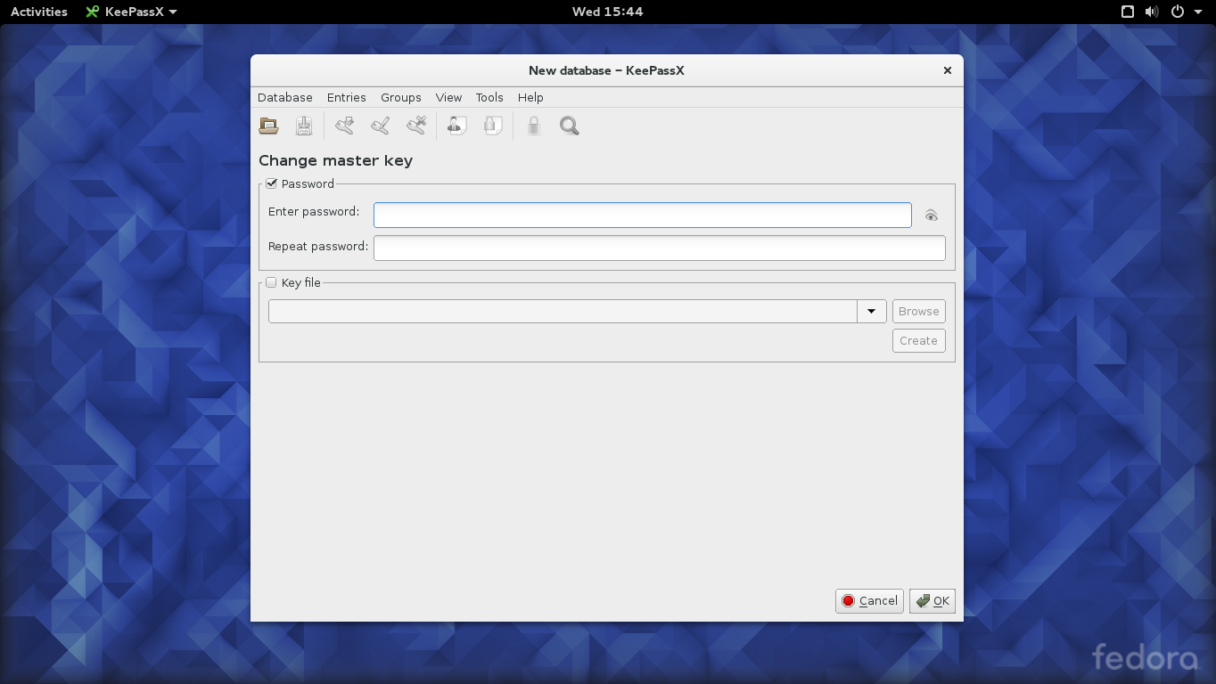
Task: Click the accessibility/window icon in top bar
Action: 1128,12
